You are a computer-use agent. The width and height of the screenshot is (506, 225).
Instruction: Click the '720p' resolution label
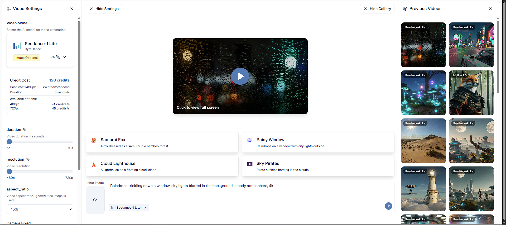pyautogui.click(x=69, y=178)
